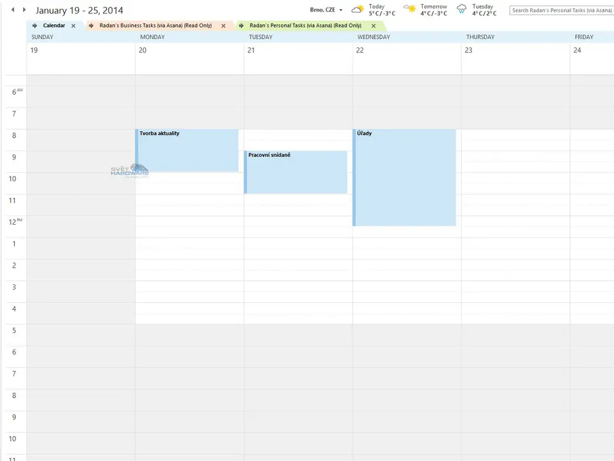Click tomorrow's partly sunny weather icon
The width and height of the screenshot is (614, 461).
coord(410,10)
